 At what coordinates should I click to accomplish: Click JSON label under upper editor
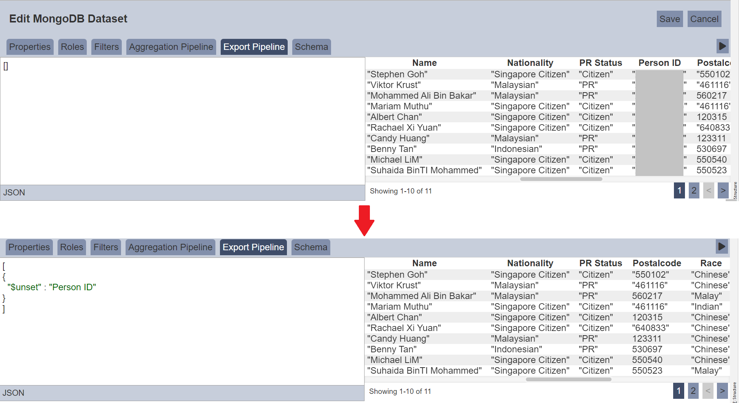point(14,192)
